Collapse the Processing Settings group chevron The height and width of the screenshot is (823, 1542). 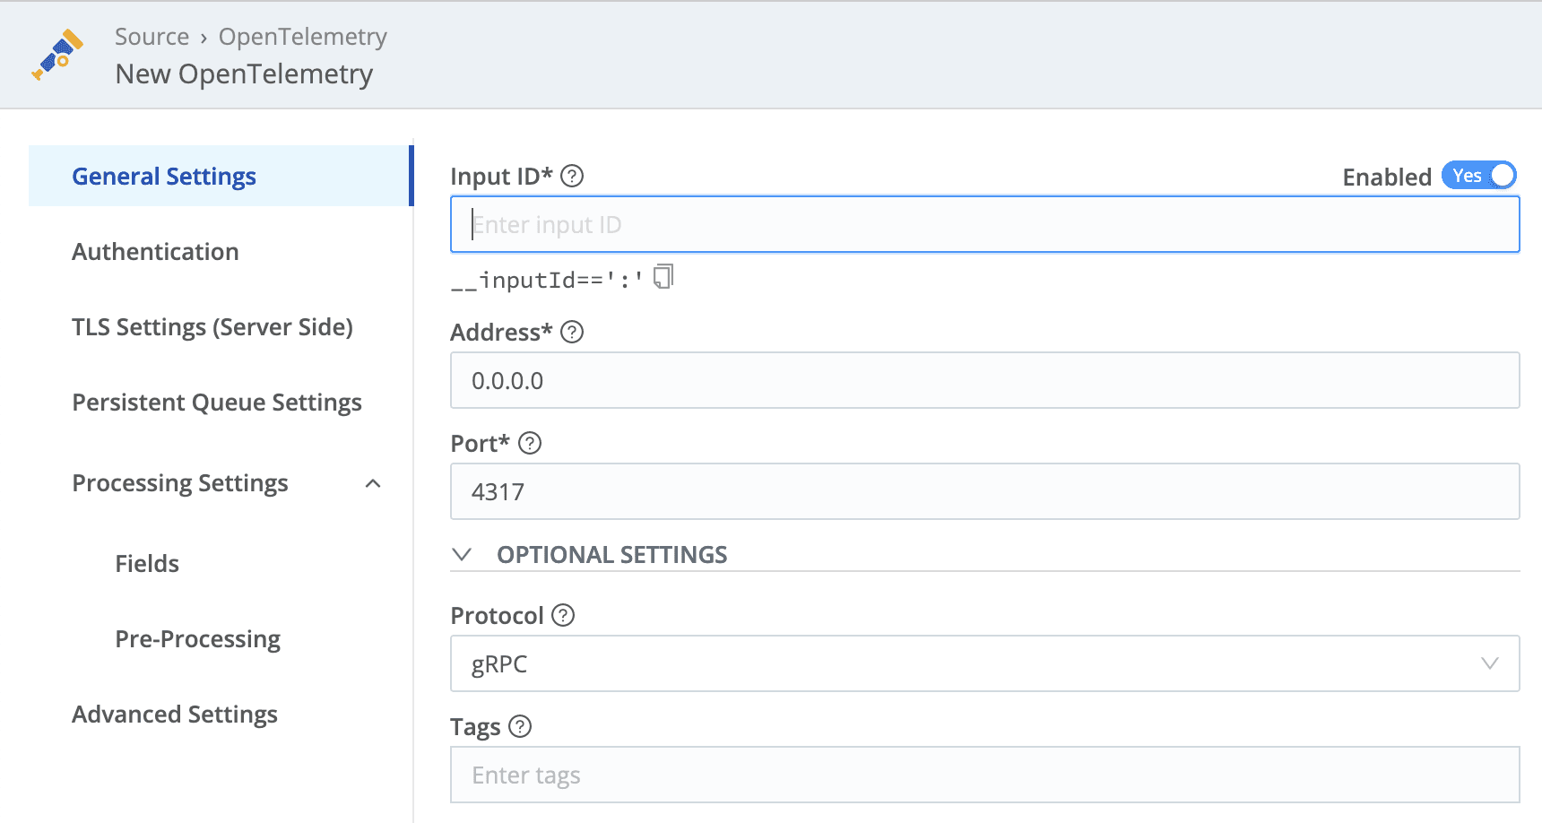[374, 484]
